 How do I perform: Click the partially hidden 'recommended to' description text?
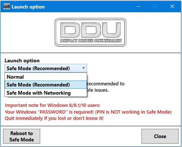pyautogui.click(x=106, y=84)
